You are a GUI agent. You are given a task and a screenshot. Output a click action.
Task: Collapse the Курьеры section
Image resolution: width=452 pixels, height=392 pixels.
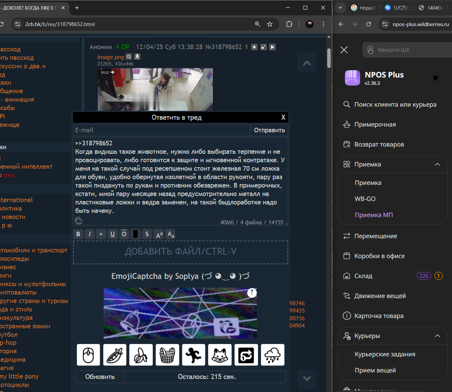437,336
